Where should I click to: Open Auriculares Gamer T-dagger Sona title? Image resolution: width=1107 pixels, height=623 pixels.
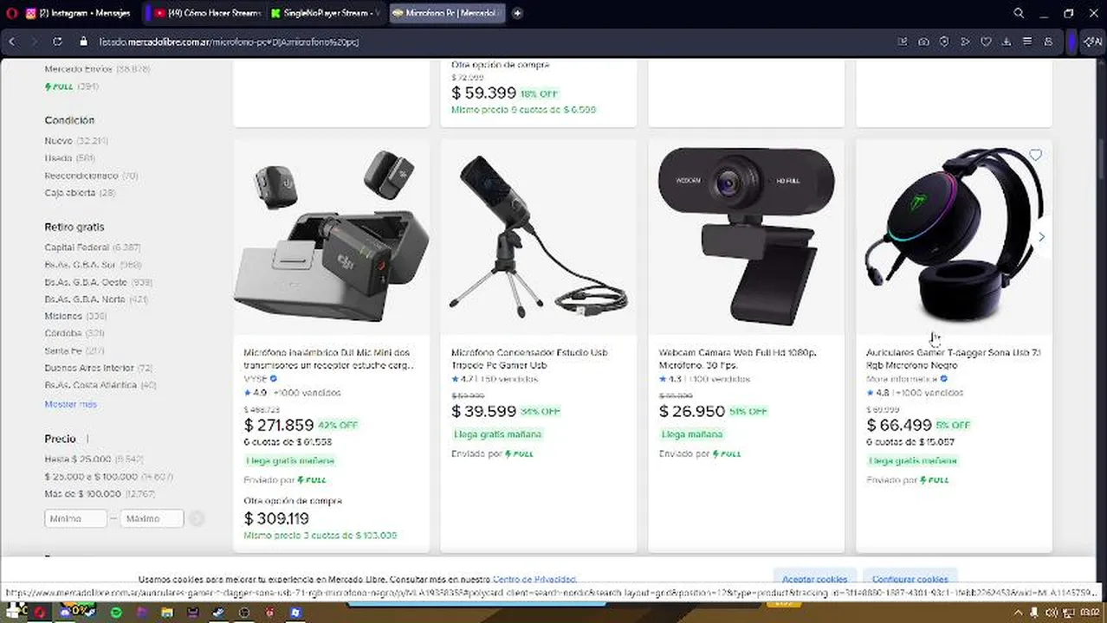click(x=954, y=359)
